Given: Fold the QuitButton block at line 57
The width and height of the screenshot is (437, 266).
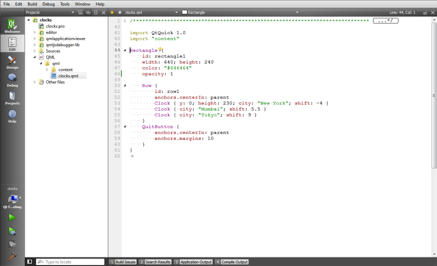Looking at the screenshot, I should click(x=125, y=127).
